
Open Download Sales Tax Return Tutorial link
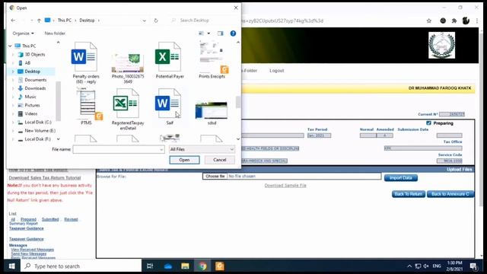pyautogui.click(x=45, y=177)
